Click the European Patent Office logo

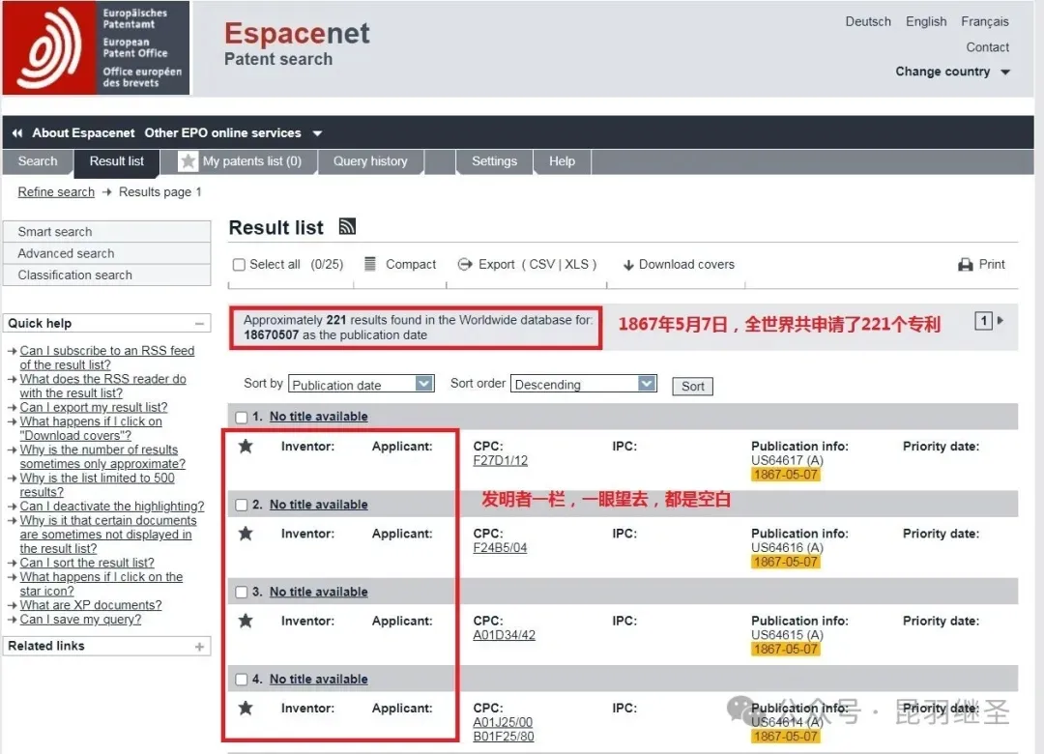pyautogui.click(x=96, y=48)
